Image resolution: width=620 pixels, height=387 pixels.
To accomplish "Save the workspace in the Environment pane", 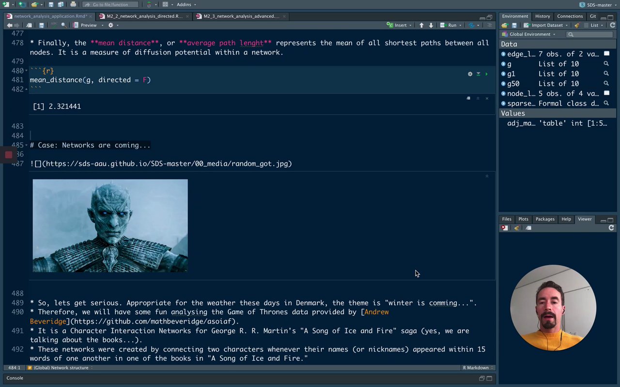I will click(514, 25).
